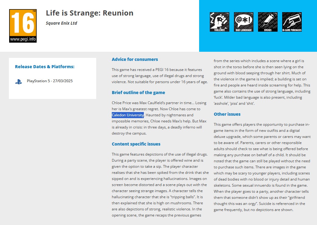Click the PEGI 16 advice paragraph text

(x=159, y=76)
